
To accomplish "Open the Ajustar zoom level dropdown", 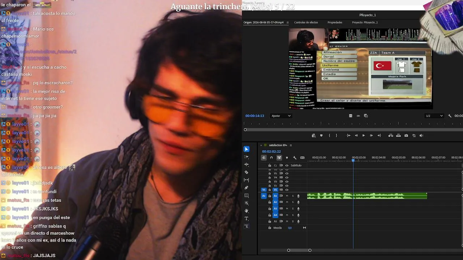I will [x=281, y=116].
